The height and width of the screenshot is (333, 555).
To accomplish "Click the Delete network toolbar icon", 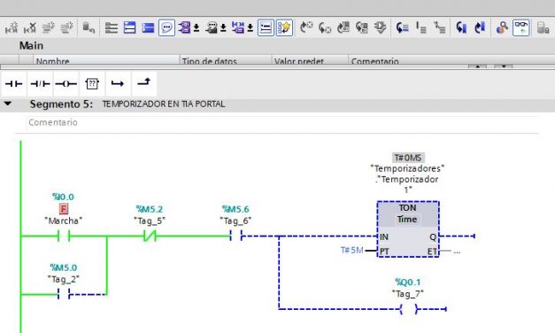I will [x=30, y=27].
